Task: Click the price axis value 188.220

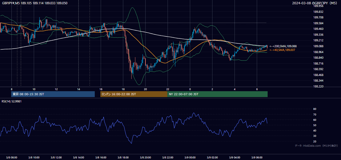Action: (x=318, y=86)
